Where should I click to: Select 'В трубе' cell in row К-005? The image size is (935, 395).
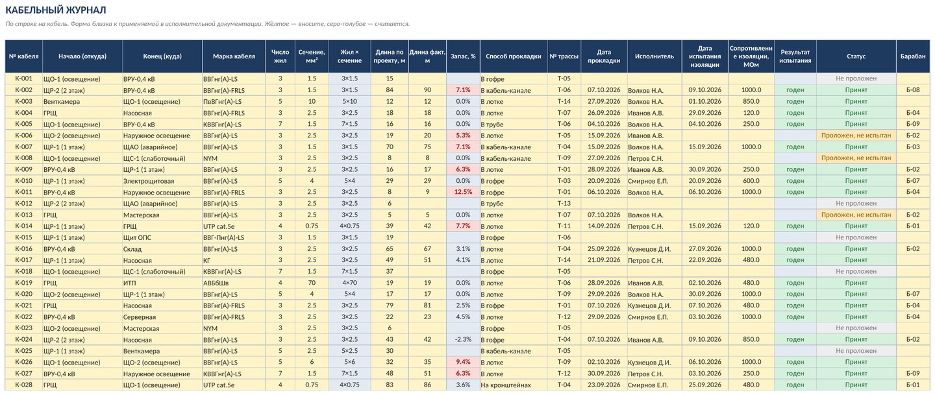(x=514, y=124)
